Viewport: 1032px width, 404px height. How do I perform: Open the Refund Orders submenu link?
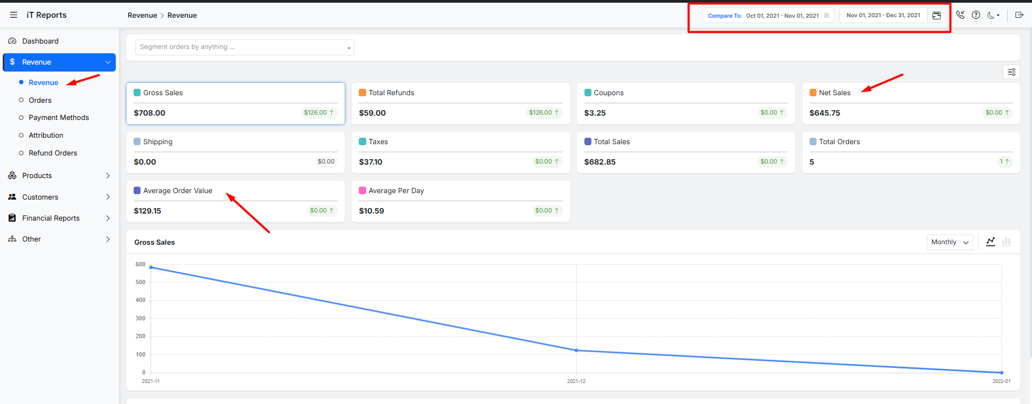click(x=53, y=153)
